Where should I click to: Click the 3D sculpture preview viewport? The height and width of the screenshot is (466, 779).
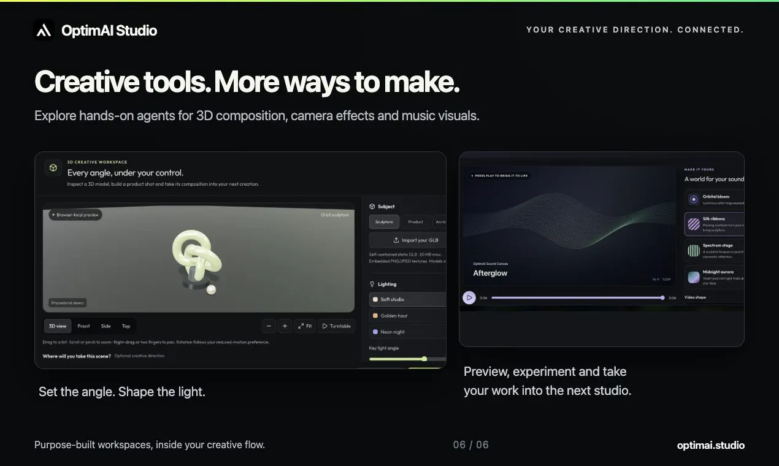click(199, 259)
